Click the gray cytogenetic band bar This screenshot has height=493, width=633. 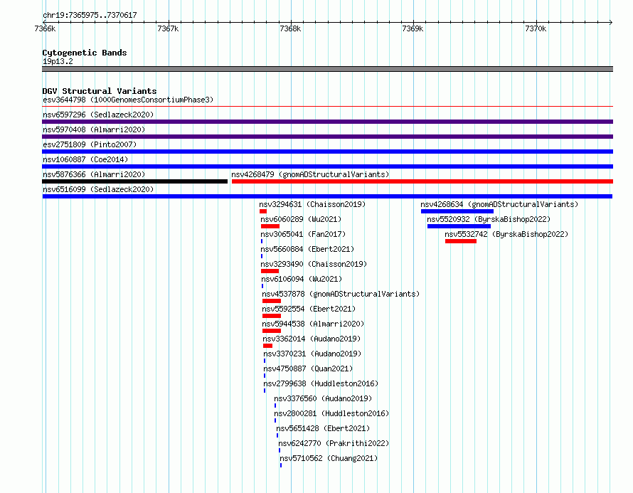[327, 69]
